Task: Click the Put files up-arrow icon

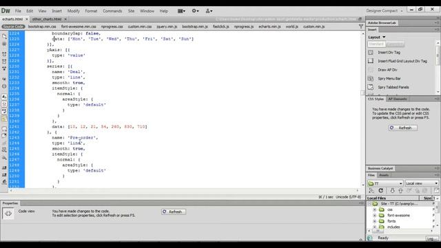Action: (400, 191)
